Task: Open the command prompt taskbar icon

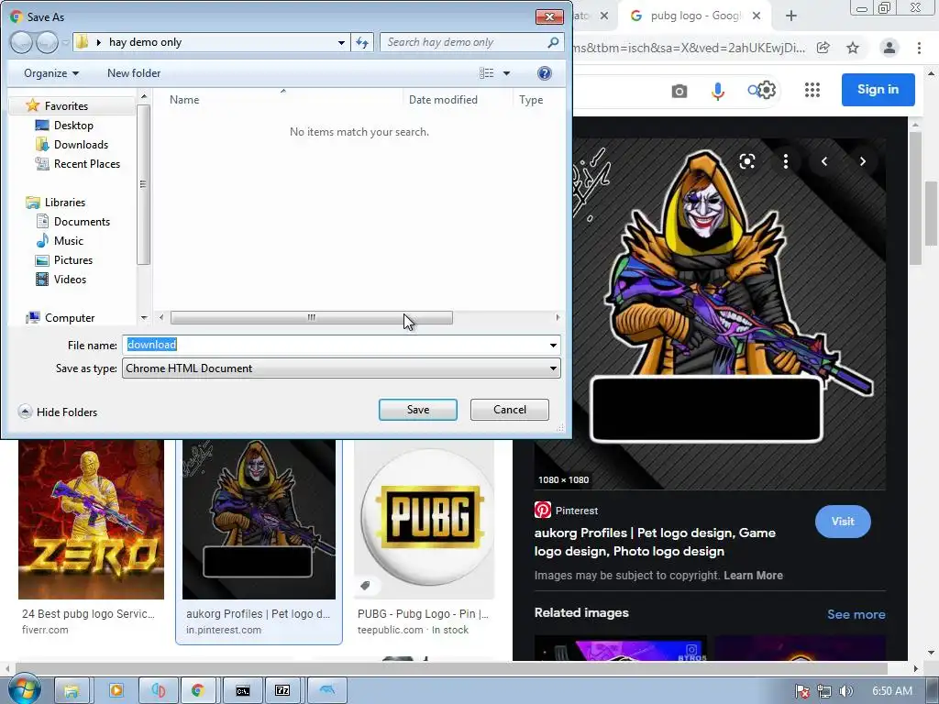Action: (242, 691)
